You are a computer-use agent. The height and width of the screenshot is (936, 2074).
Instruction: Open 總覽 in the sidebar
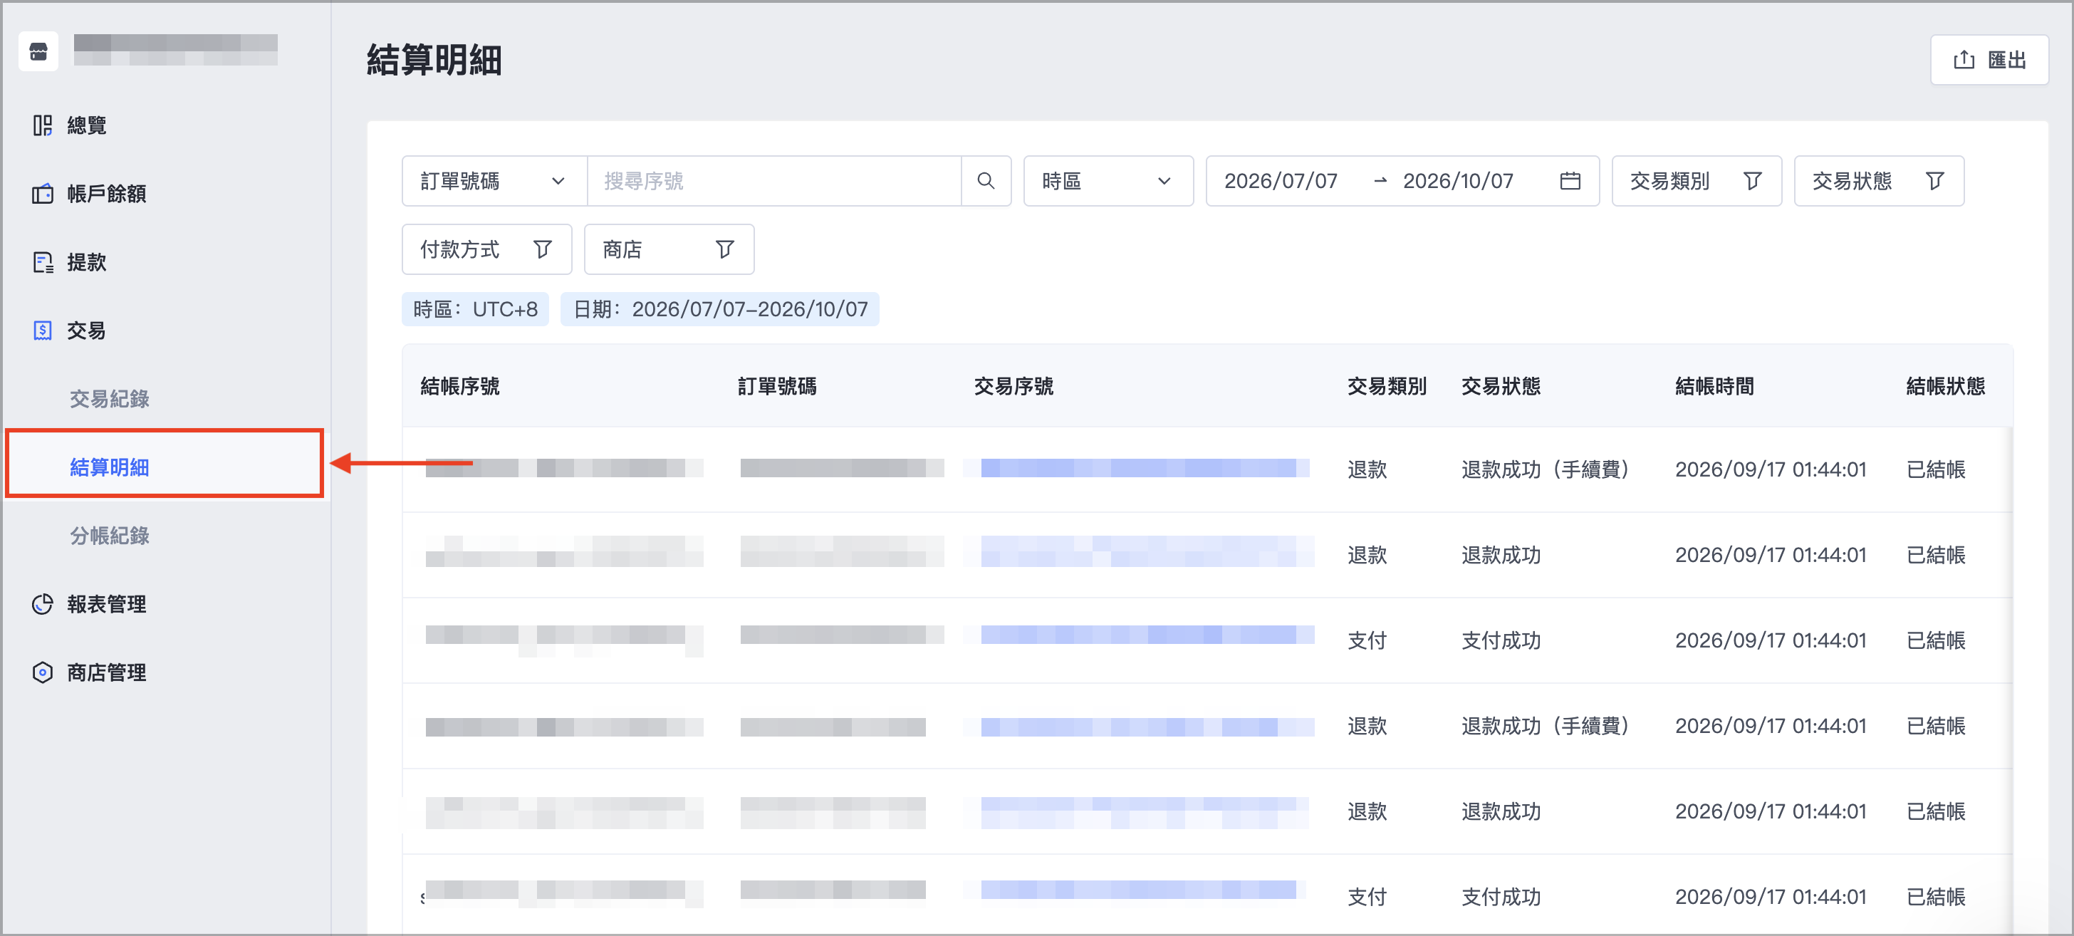coord(165,125)
